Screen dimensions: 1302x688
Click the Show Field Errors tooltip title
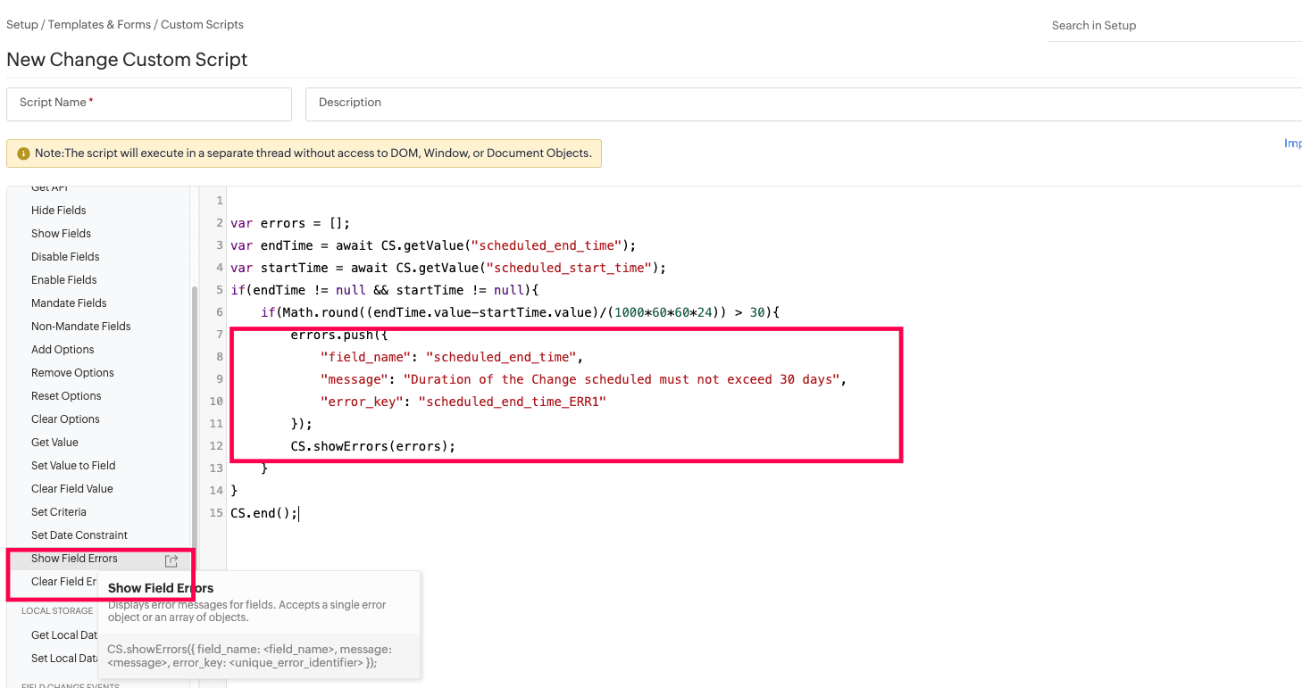click(161, 588)
